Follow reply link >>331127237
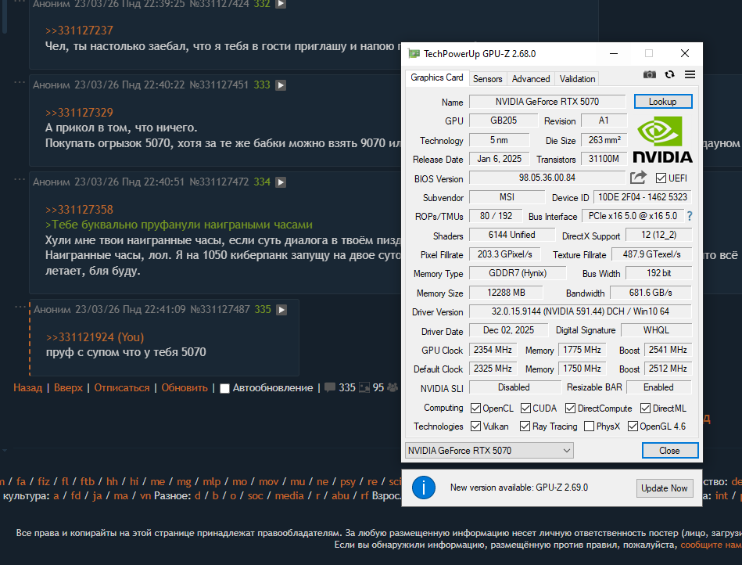The image size is (742, 565). coord(79,31)
